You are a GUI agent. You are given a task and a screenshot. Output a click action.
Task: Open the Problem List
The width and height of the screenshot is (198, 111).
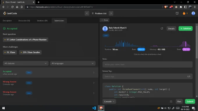point(99,13)
